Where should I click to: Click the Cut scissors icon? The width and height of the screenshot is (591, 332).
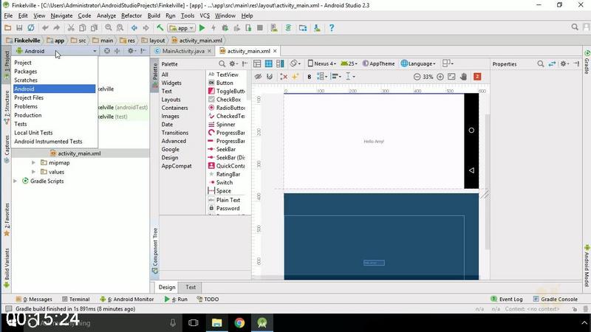[71, 28]
